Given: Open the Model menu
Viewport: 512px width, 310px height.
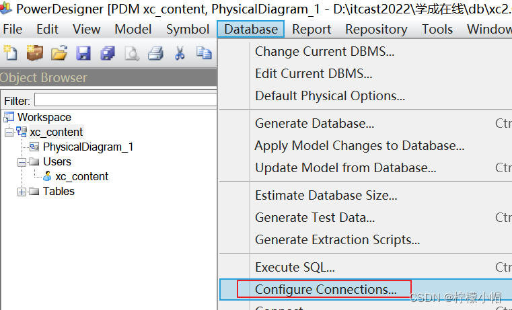Looking at the screenshot, I should (x=133, y=30).
